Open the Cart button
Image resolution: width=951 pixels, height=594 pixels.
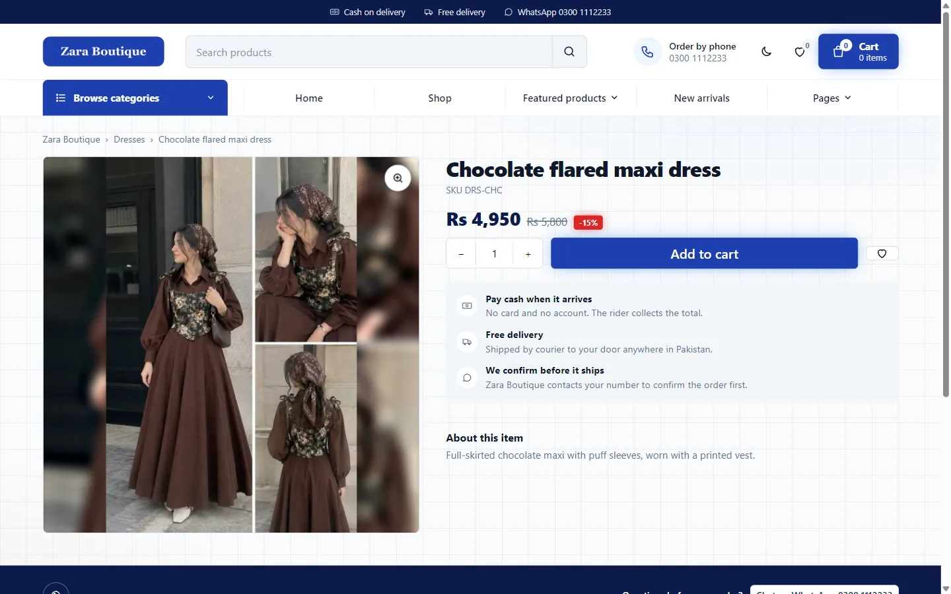(x=858, y=51)
